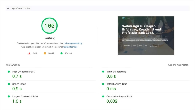Click the Total Blocking Time green dot
This screenshot has height=110, width=195.
(103, 84)
